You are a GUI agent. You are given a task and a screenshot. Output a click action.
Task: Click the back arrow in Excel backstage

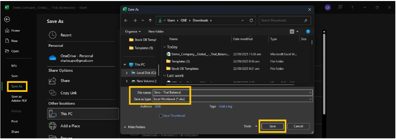pos(7,19)
